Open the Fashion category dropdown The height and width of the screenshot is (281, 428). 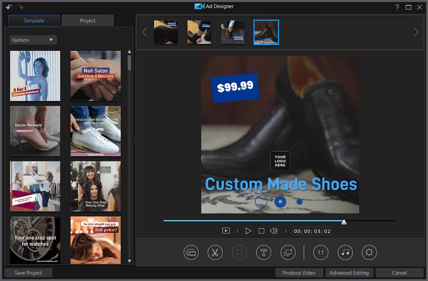coord(33,40)
